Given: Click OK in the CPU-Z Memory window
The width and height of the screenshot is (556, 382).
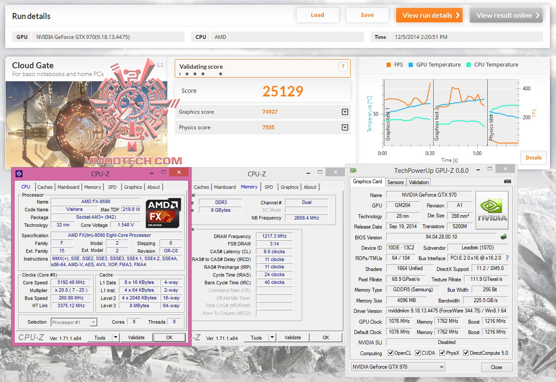Looking at the screenshot, I should [x=326, y=337].
